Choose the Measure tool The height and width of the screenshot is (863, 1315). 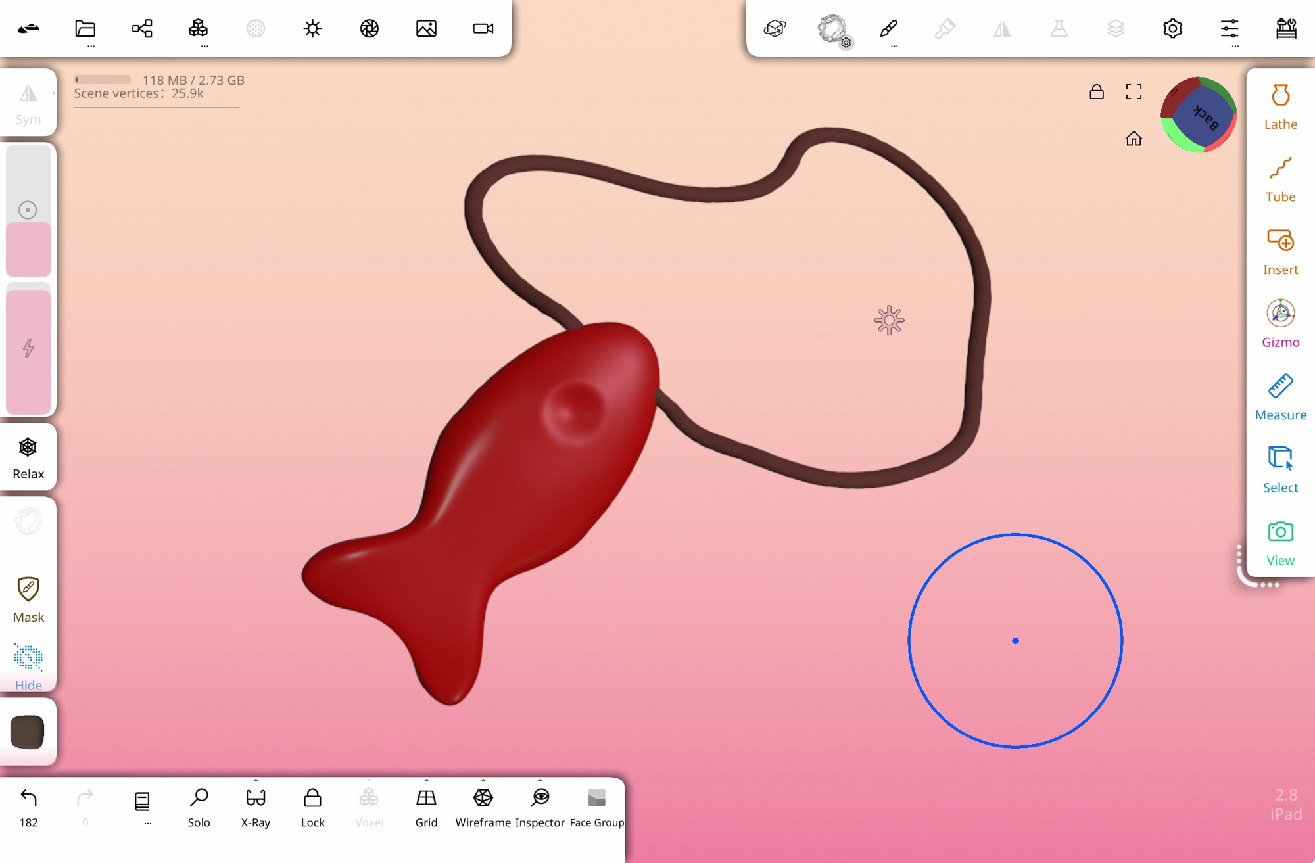(x=1279, y=396)
